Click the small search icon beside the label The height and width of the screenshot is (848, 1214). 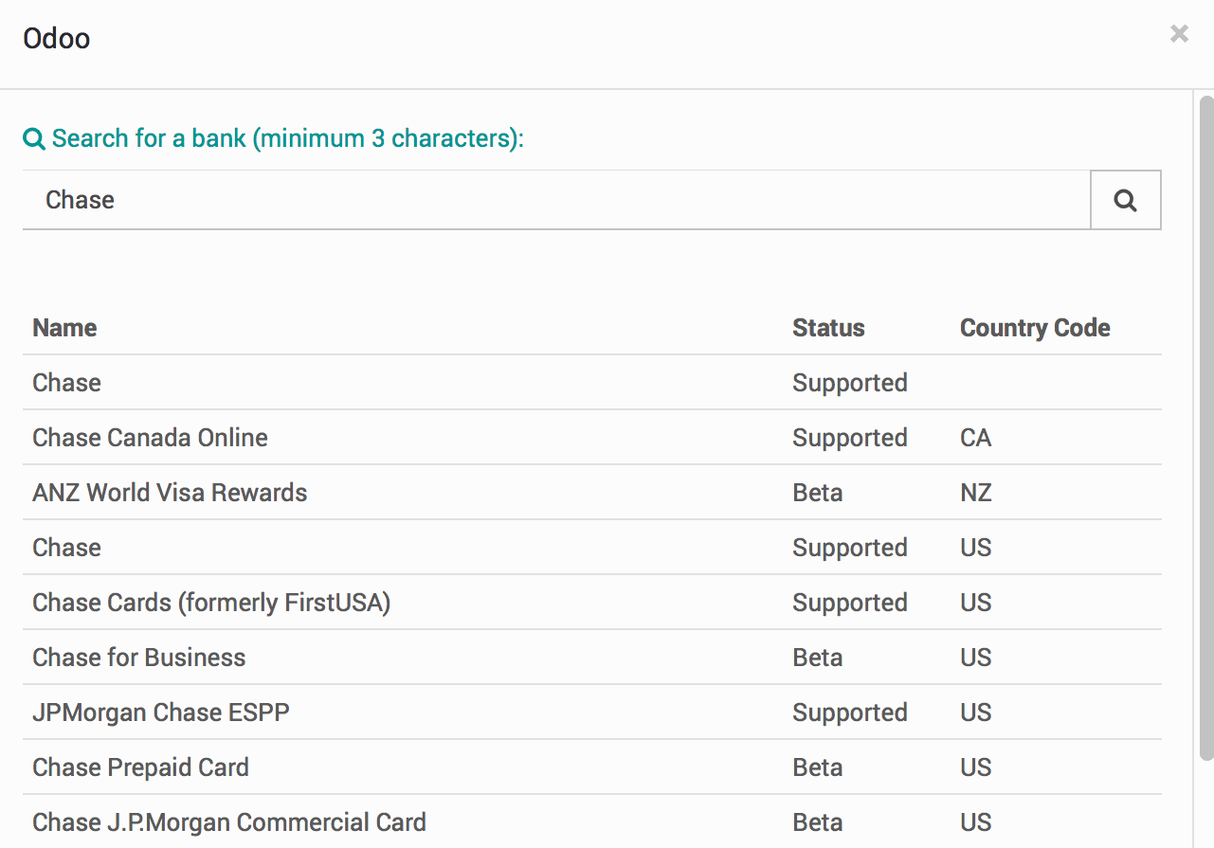(34, 139)
